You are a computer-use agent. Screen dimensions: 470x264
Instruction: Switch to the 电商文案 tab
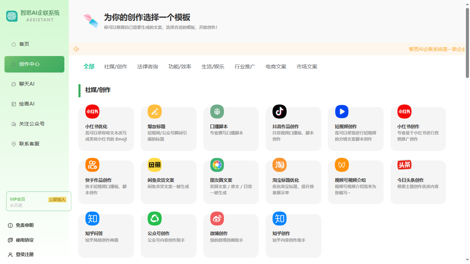tap(276, 67)
